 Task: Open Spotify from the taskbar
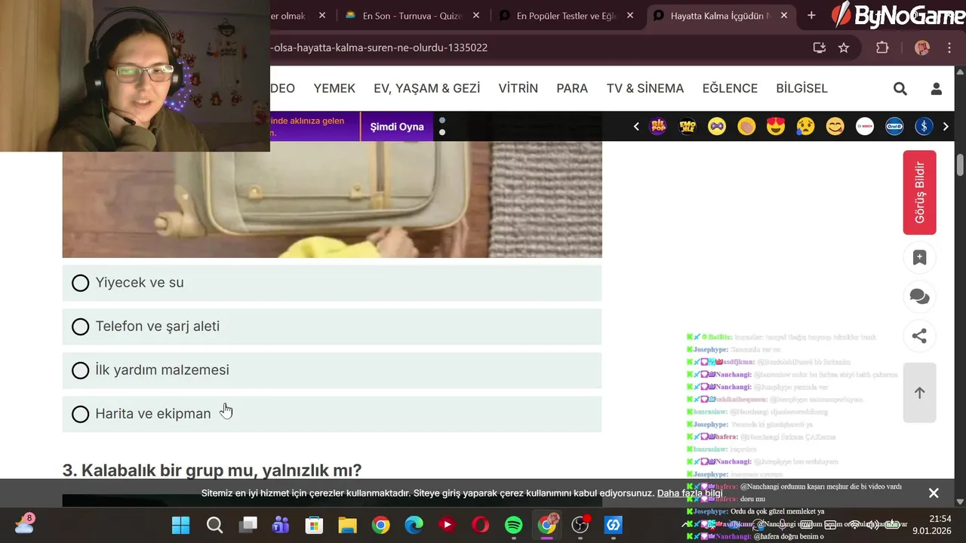[x=513, y=525]
